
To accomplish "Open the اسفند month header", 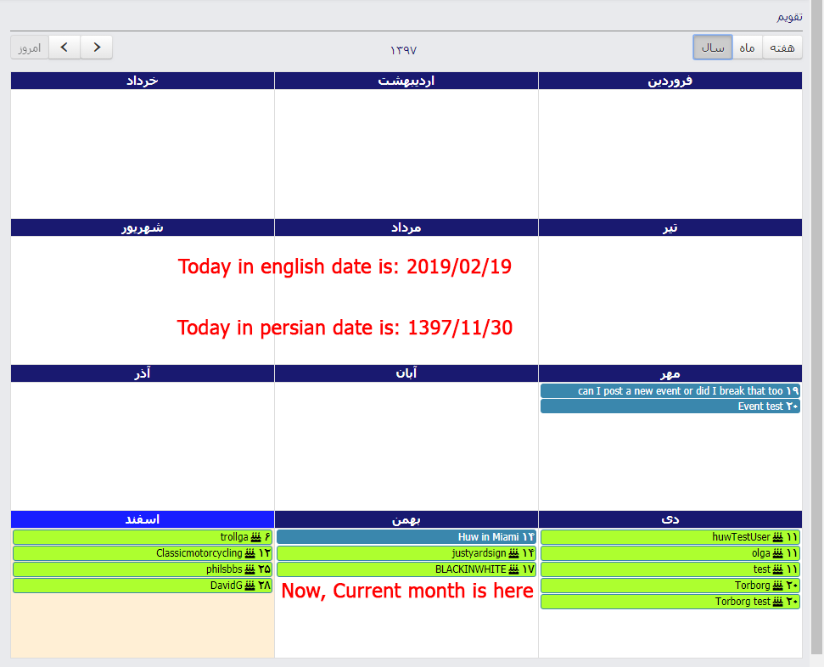I will click(143, 519).
